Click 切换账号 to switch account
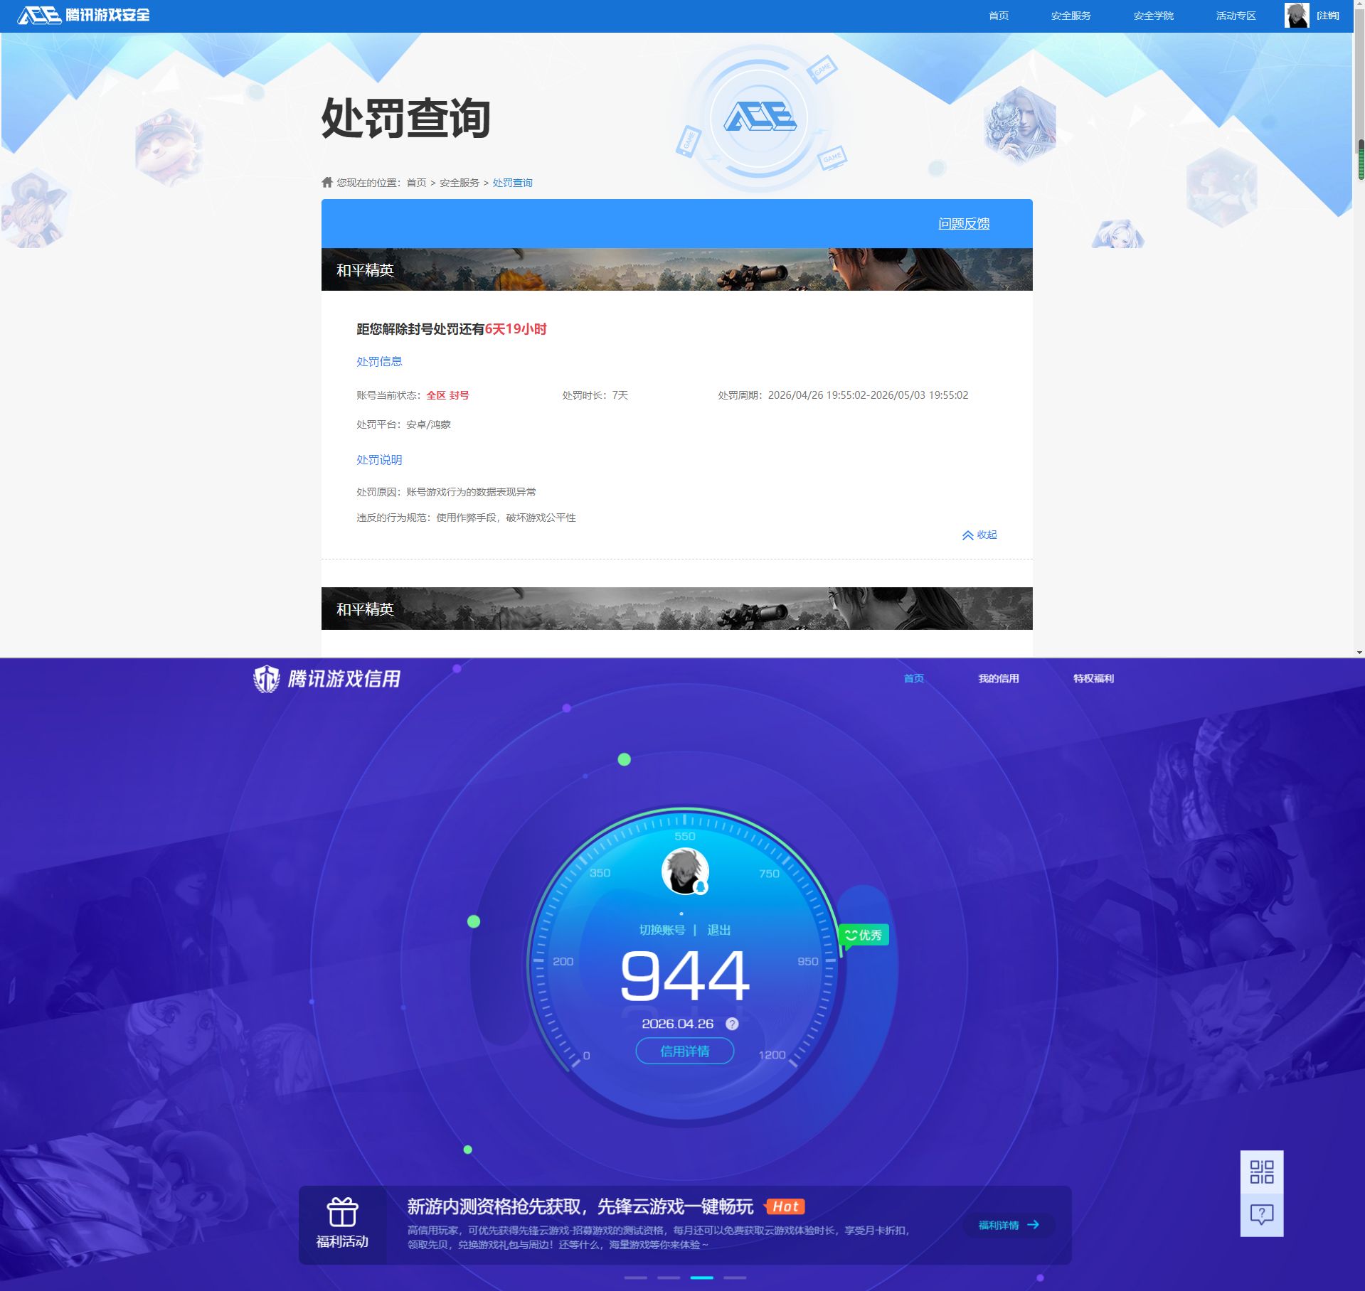 [662, 930]
